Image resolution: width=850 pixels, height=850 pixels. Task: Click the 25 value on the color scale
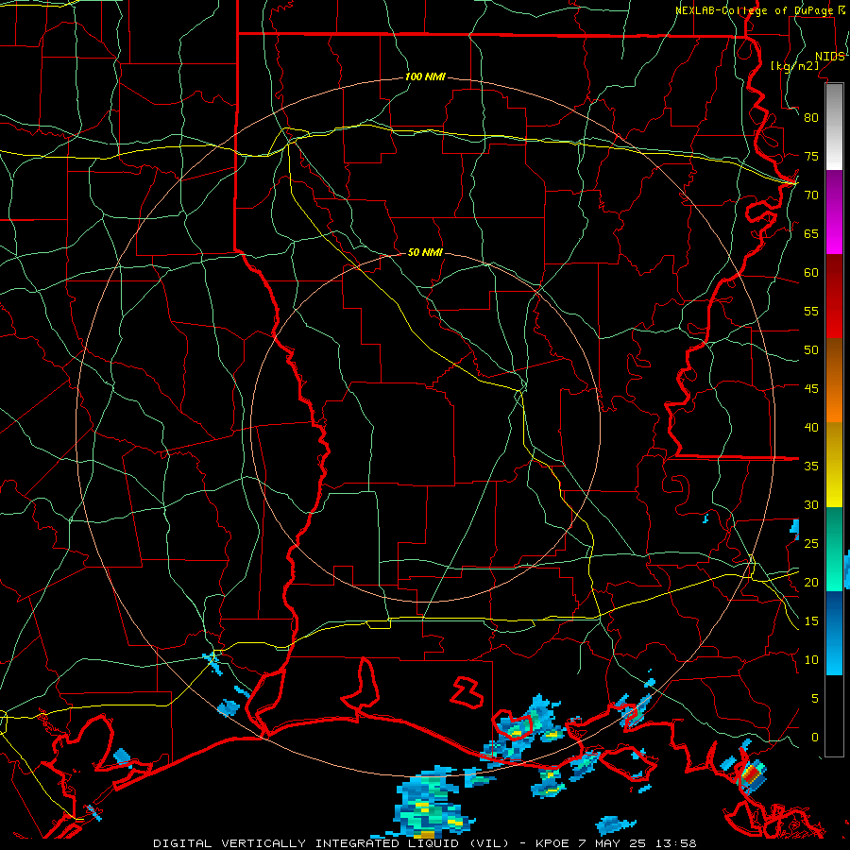[811, 544]
